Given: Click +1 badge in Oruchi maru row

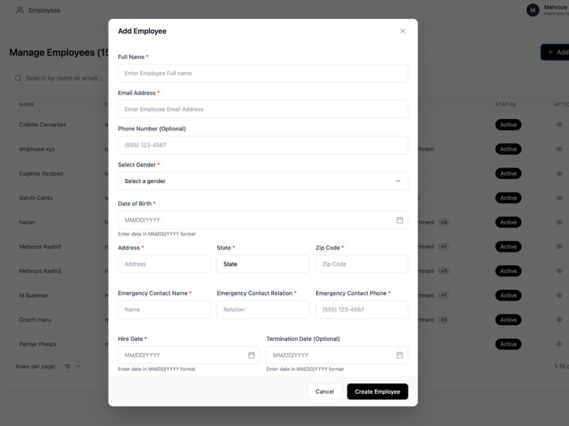Looking at the screenshot, I should (443, 320).
